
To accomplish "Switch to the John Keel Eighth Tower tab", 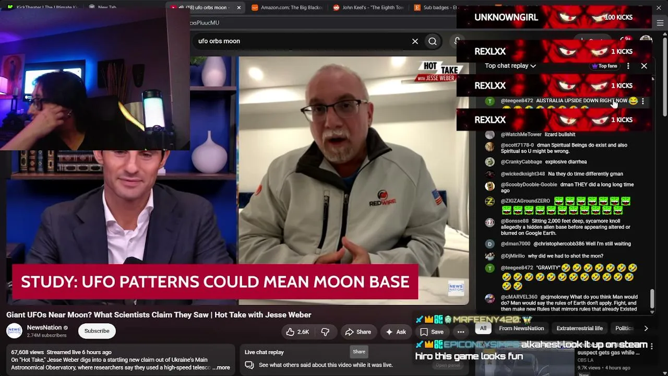I will tap(367, 7).
